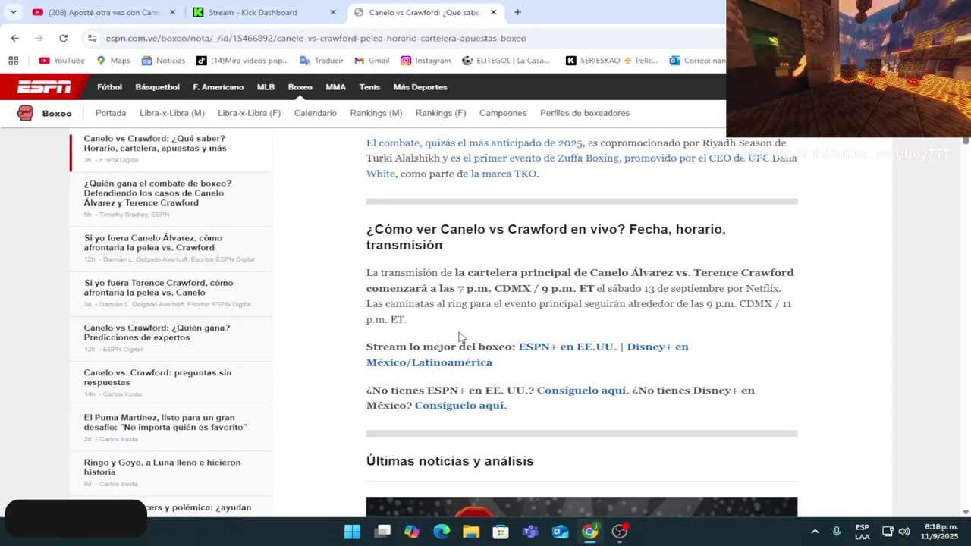Screen dimensions: 971x546
Task: Click the microphone icon in system tray
Action: (x=837, y=532)
